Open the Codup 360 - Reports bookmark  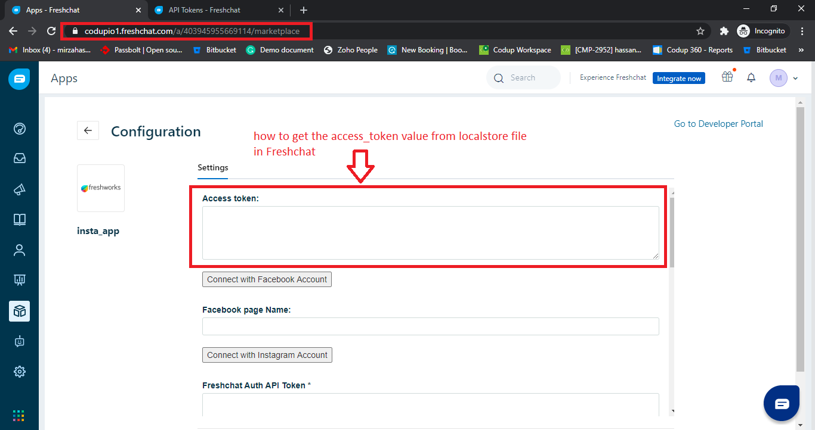[693, 50]
